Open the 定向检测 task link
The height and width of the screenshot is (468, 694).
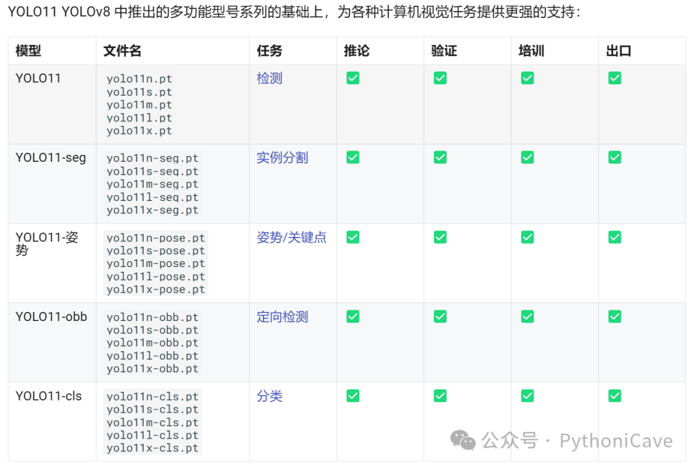click(282, 316)
